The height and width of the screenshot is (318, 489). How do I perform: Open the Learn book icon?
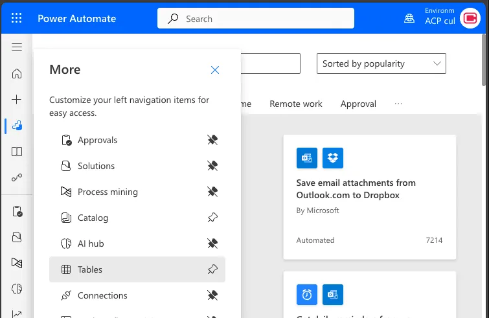tap(17, 152)
